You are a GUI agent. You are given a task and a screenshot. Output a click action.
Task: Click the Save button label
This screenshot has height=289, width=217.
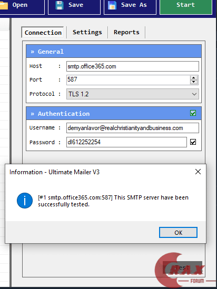[76, 5]
